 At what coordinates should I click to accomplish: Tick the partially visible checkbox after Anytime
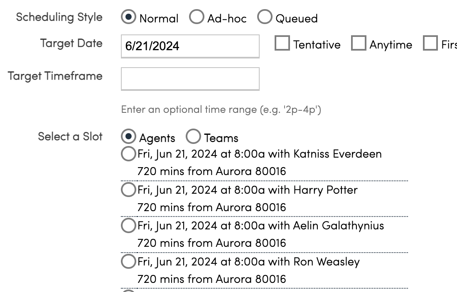(430, 44)
